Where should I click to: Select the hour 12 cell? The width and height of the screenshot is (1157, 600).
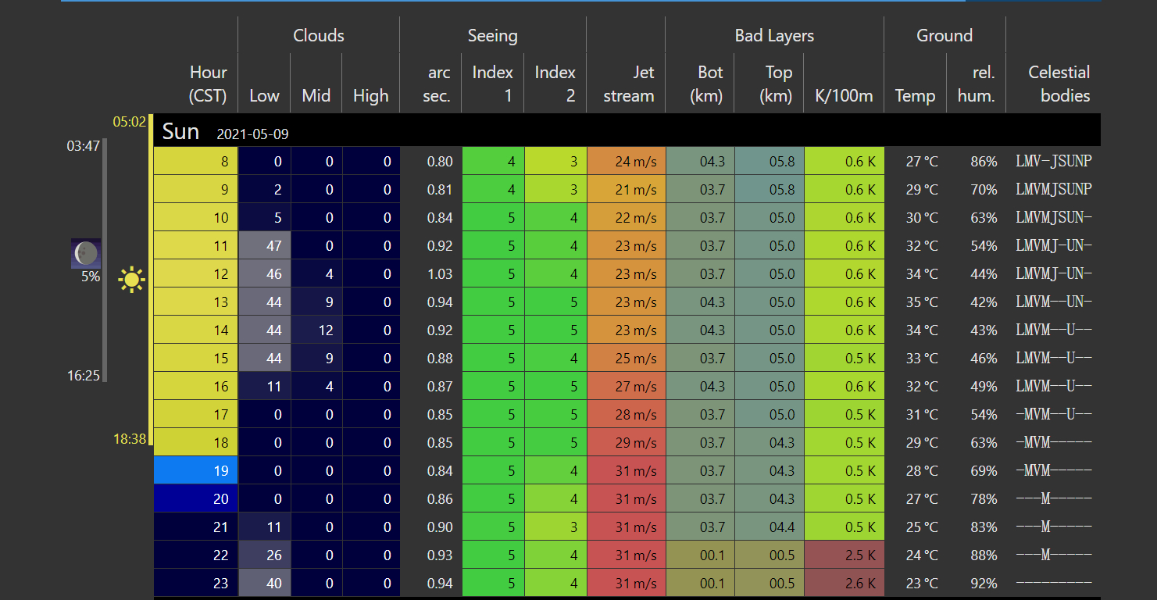click(195, 273)
